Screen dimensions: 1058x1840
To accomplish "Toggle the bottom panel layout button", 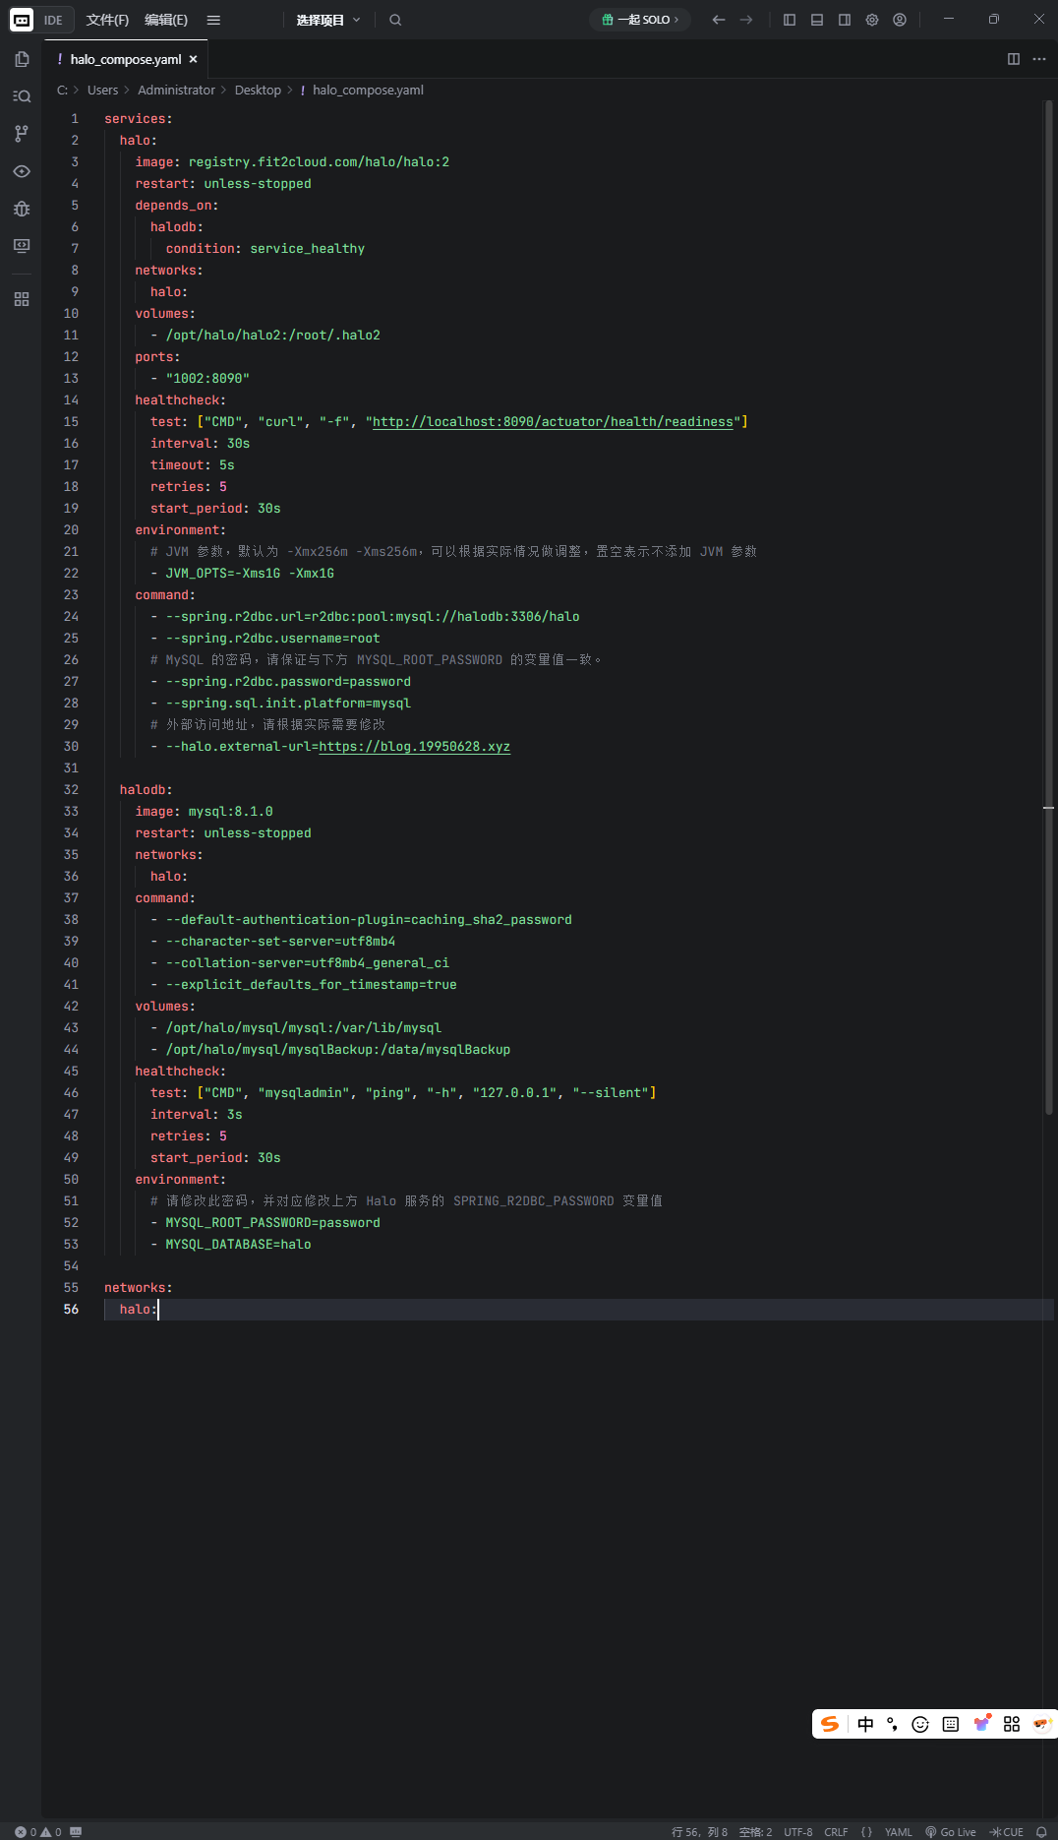I will click(816, 20).
